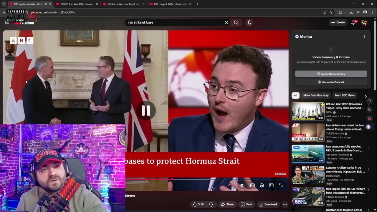Like the video with 5.1K likes
377x212 pixels.
click(x=198, y=204)
